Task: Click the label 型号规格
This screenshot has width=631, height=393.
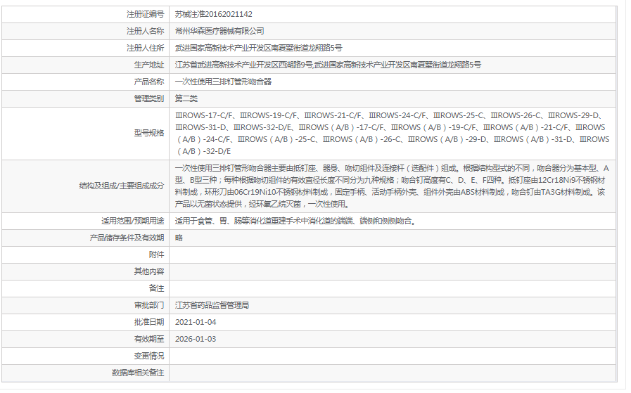Action: click(x=149, y=133)
